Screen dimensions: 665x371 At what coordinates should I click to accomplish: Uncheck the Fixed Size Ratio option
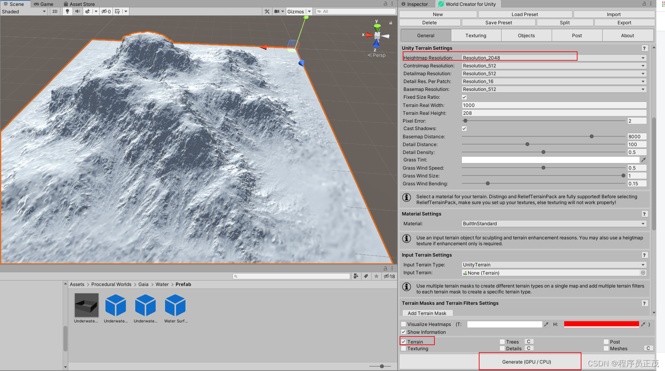tap(464, 97)
